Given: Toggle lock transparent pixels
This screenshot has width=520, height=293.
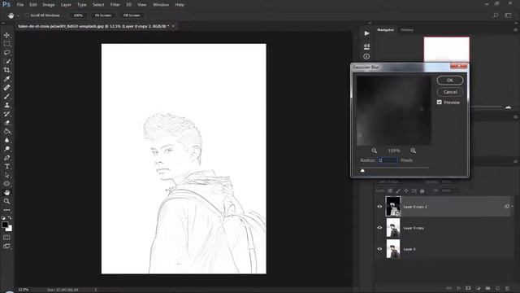Looking at the screenshot, I should [390, 191].
